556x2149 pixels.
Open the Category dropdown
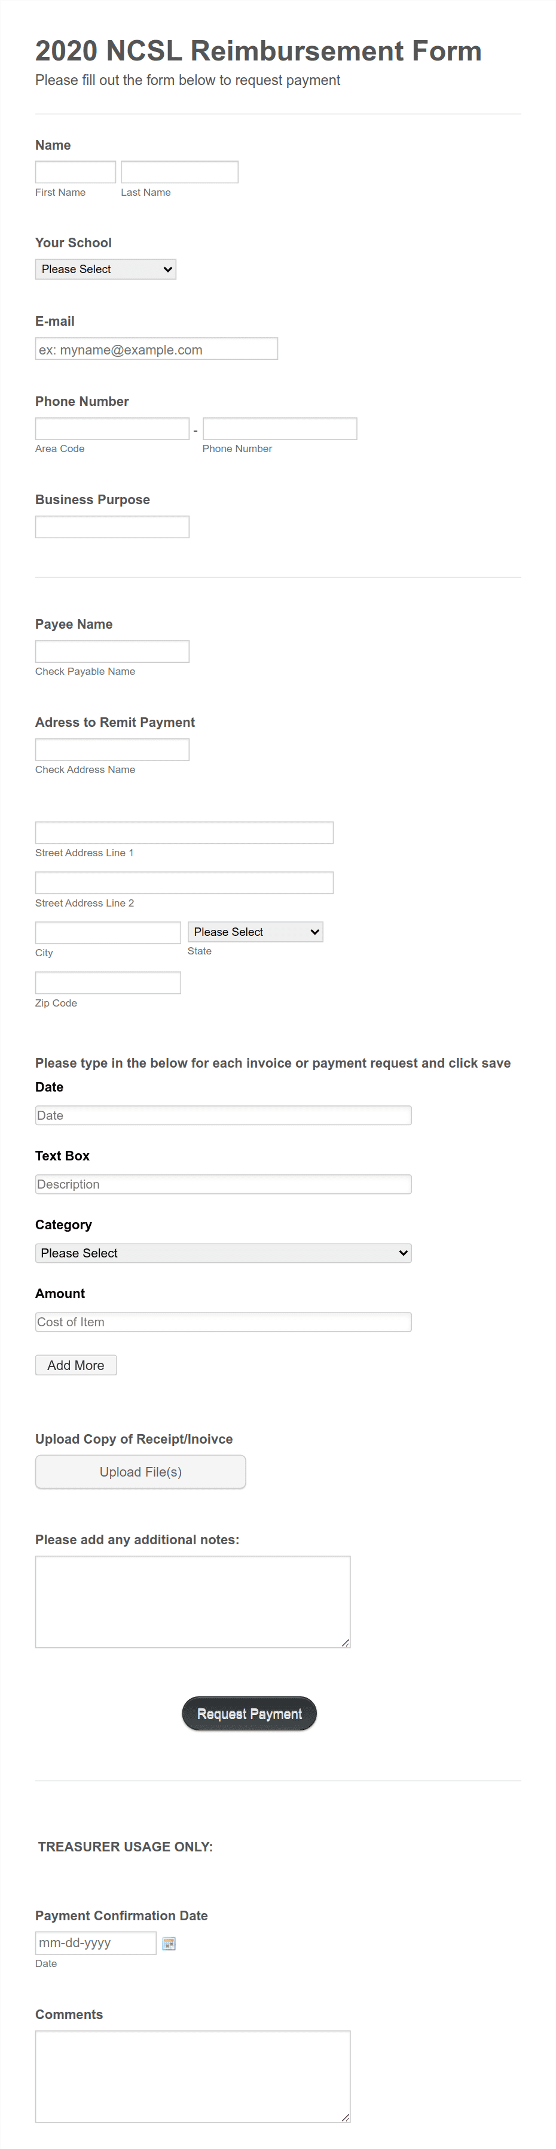click(222, 1252)
